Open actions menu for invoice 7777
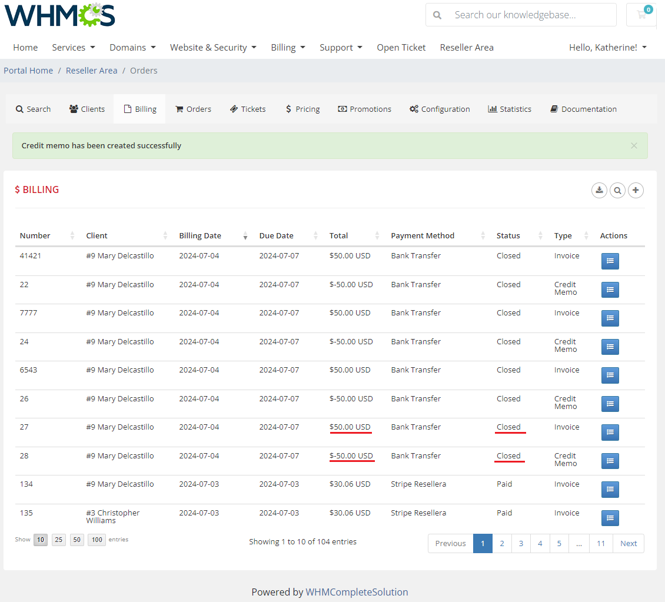The width and height of the screenshot is (665, 602). pos(610,318)
